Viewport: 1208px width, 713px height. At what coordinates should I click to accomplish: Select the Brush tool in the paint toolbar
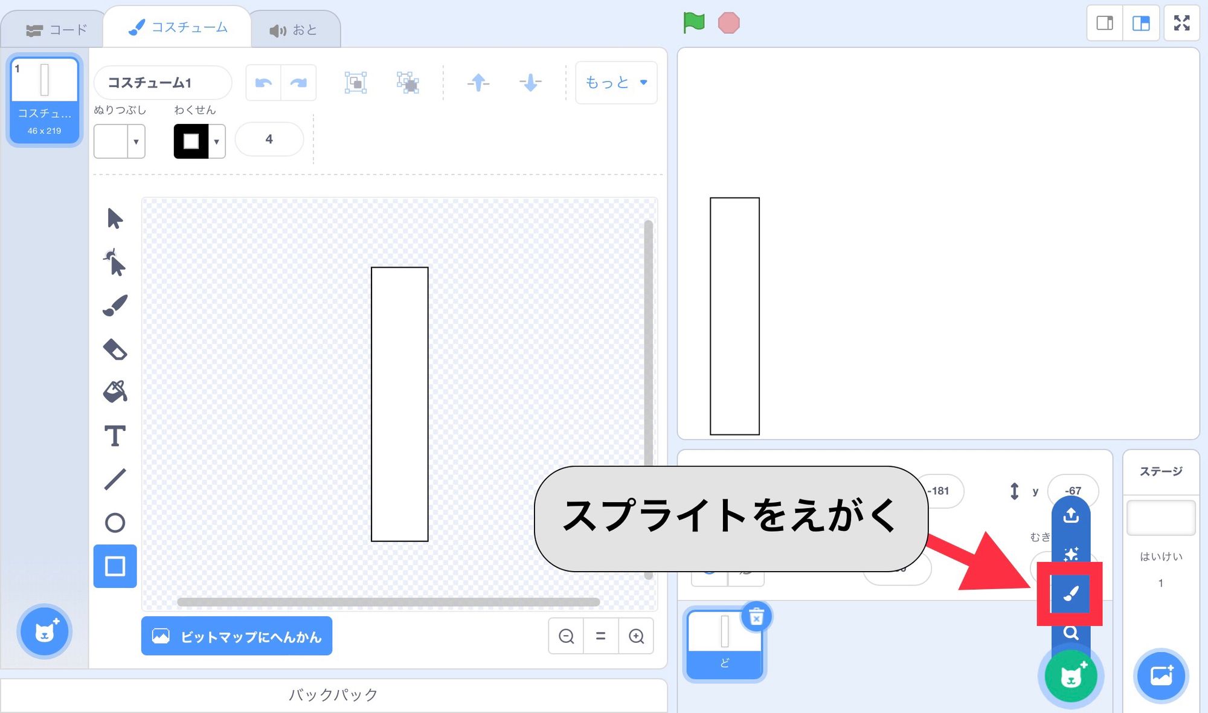click(115, 306)
